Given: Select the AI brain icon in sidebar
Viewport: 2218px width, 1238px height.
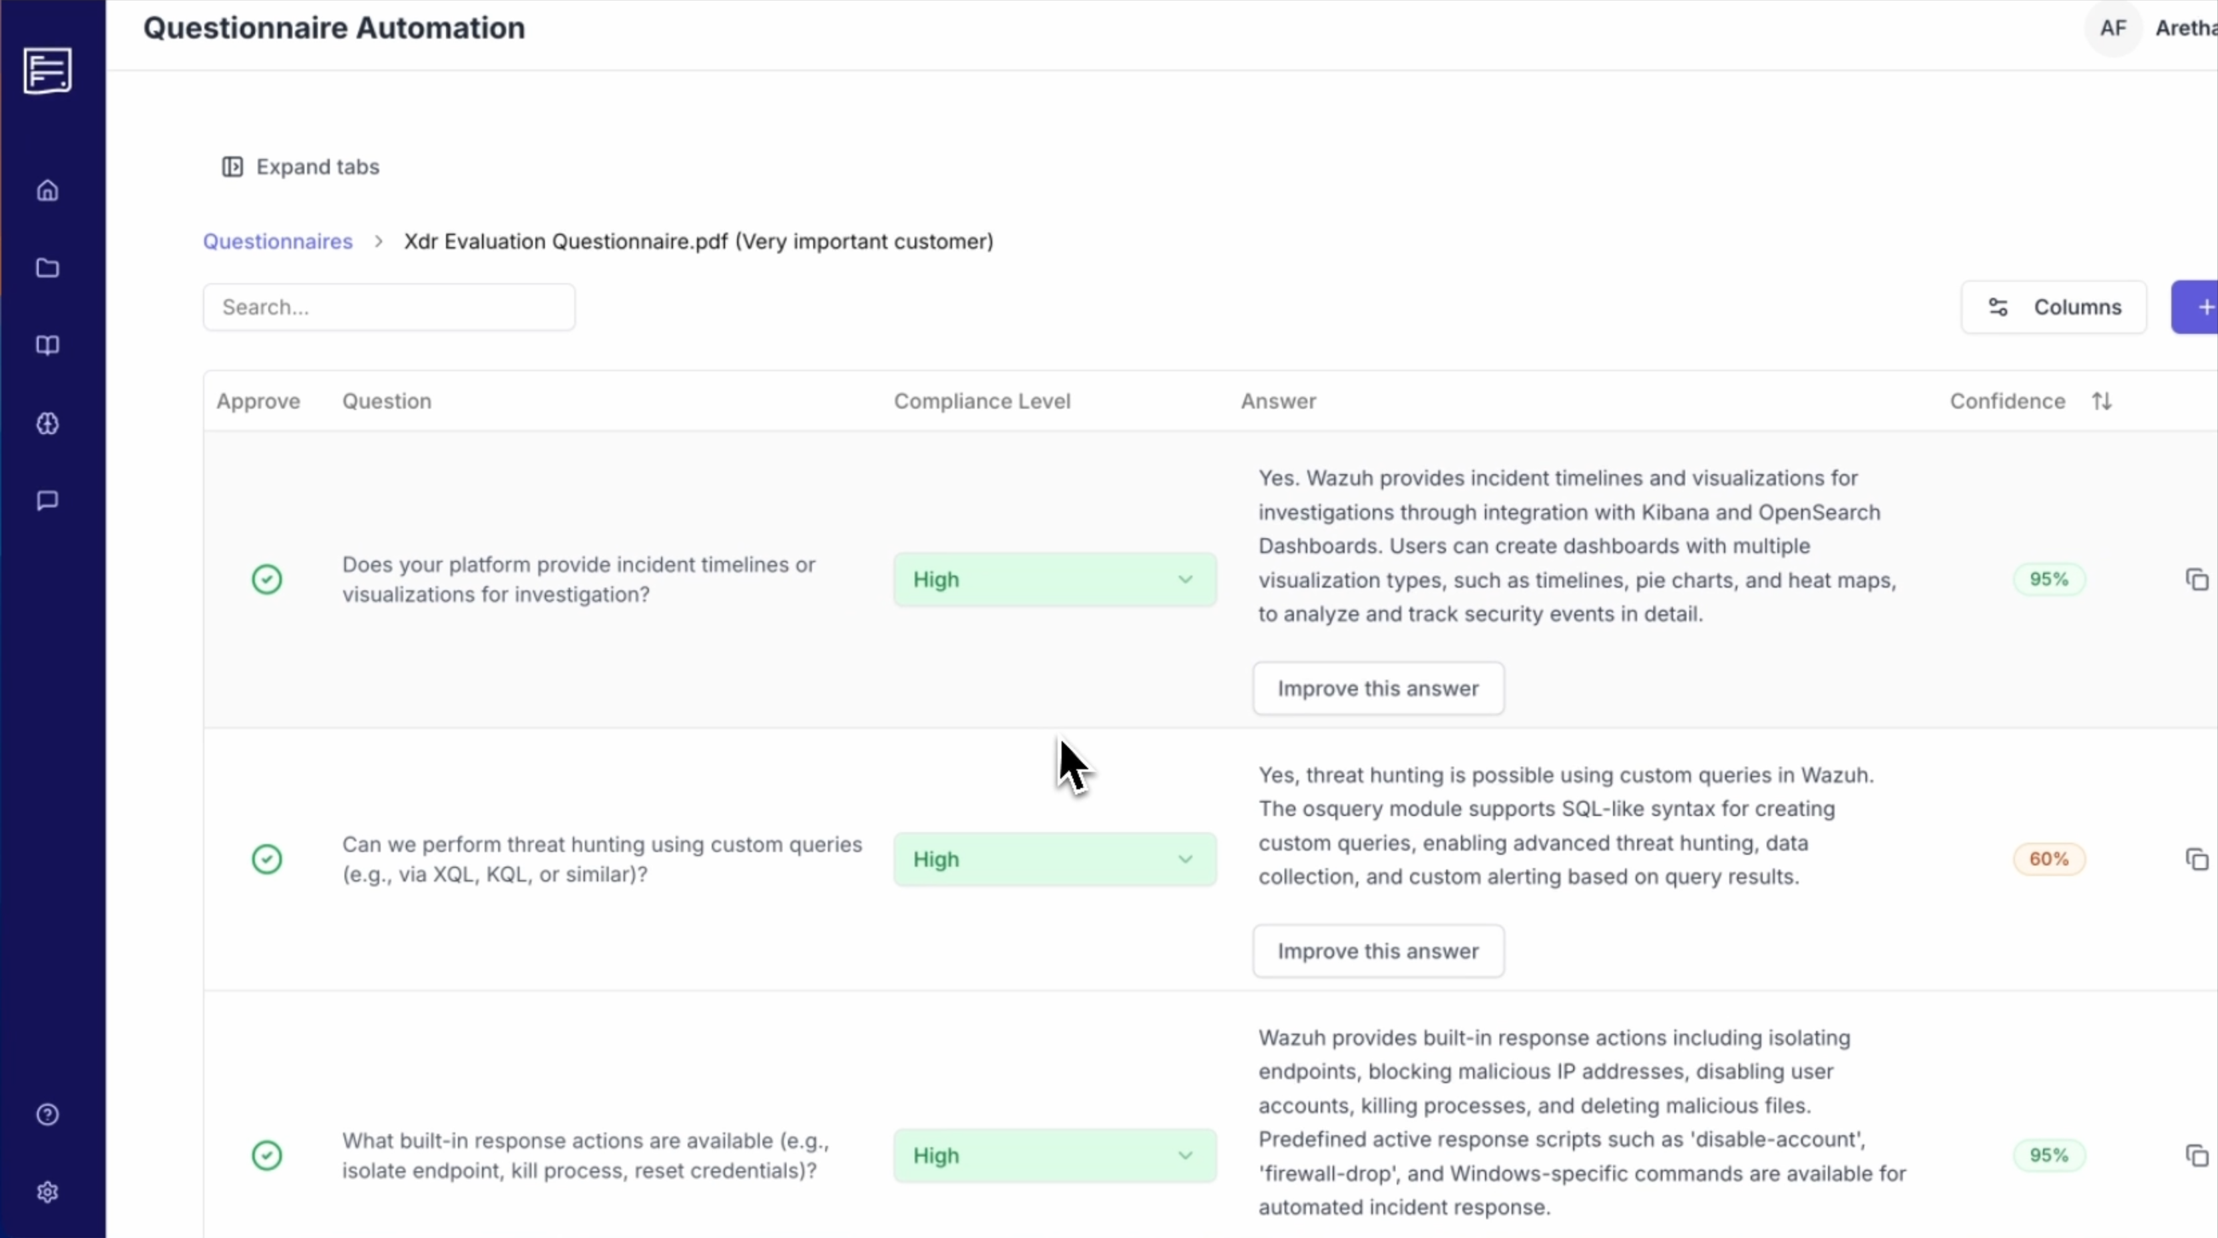Looking at the screenshot, I should (x=47, y=423).
